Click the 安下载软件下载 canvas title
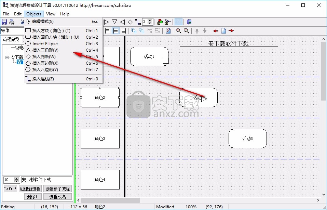This screenshot has width=327, height=210. click(229, 43)
